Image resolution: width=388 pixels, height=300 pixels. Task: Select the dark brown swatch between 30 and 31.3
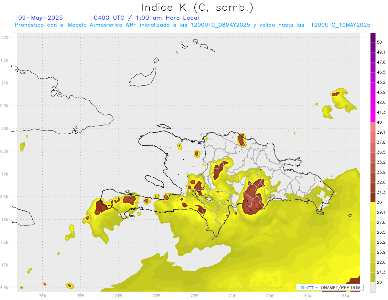pyautogui.click(x=373, y=197)
